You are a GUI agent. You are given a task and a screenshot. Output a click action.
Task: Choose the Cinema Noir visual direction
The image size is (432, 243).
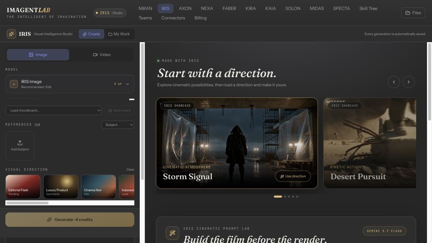99,187
